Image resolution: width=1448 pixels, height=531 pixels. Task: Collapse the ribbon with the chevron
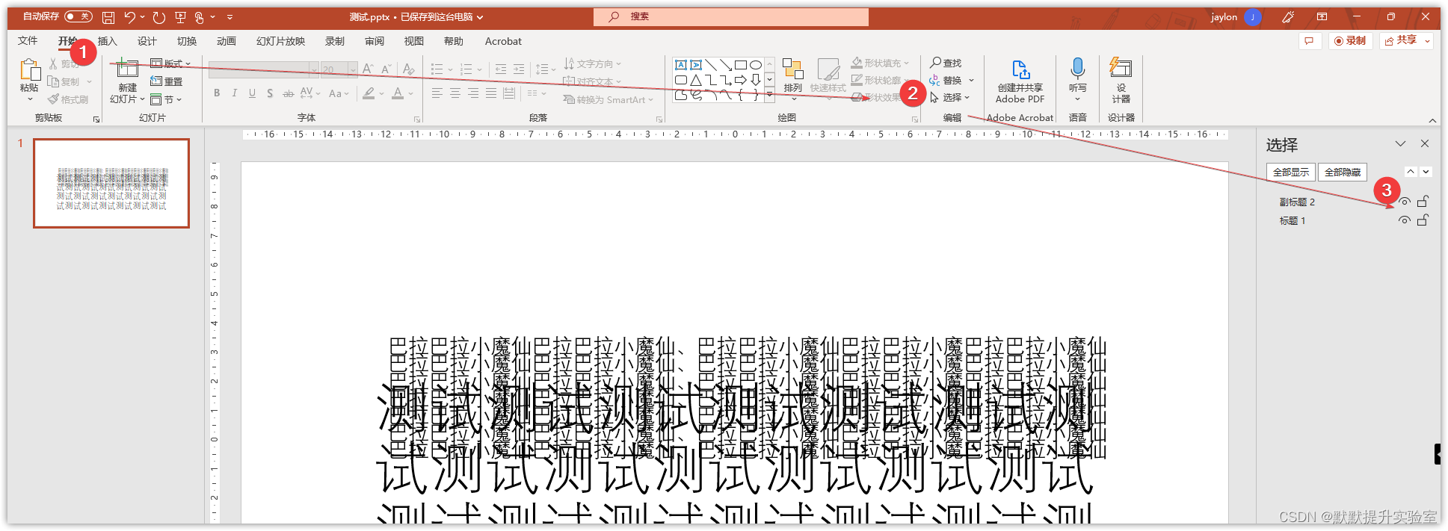pyautogui.click(x=1432, y=120)
